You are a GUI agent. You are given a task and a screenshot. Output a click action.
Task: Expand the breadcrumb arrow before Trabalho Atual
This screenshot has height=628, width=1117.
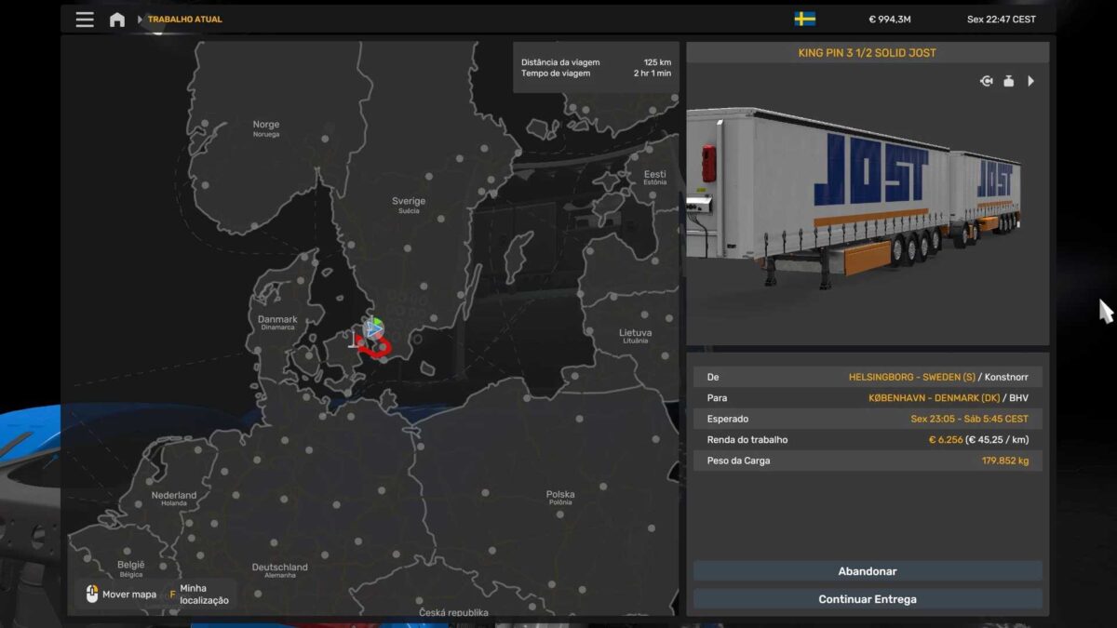click(140, 20)
